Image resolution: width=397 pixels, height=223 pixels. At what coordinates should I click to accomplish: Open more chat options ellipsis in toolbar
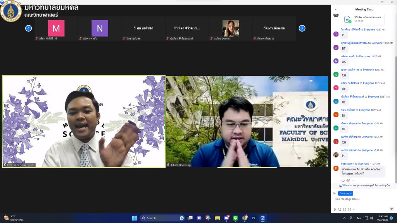(354, 209)
